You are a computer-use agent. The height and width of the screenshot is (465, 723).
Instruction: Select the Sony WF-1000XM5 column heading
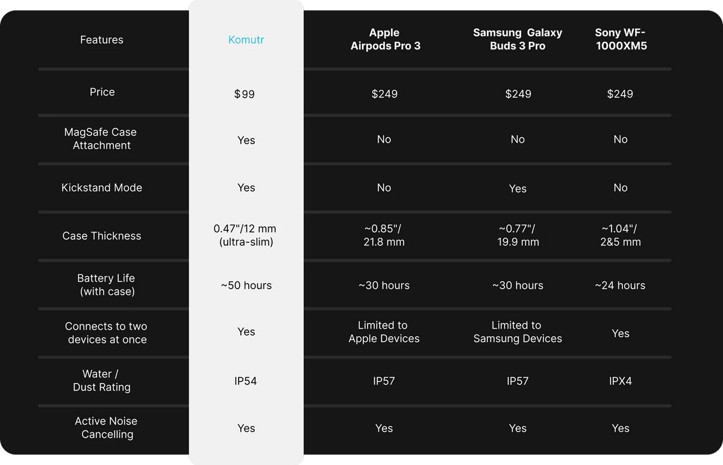coord(621,39)
